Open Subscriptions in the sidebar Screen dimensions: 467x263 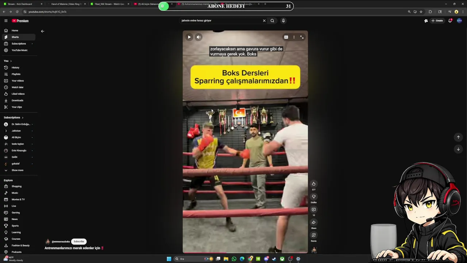point(18,43)
